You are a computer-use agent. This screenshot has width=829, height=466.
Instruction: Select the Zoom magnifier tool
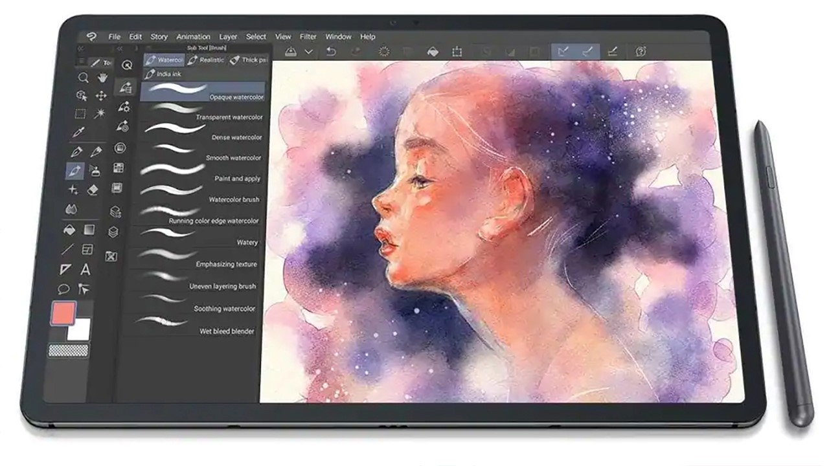click(x=83, y=78)
